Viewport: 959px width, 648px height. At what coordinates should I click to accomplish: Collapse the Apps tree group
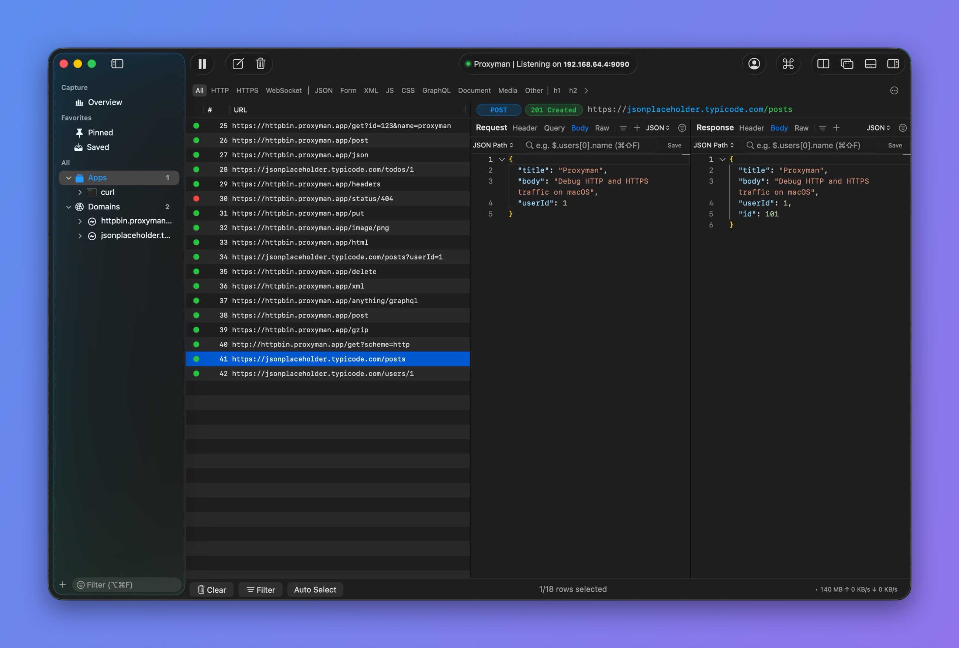click(69, 178)
